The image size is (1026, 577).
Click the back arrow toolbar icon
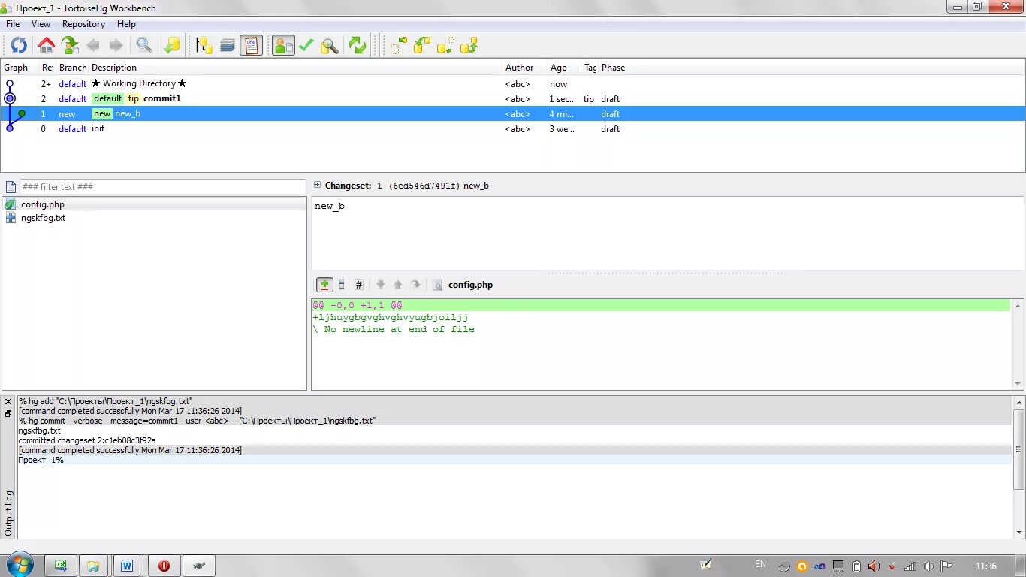tap(93, 46)
